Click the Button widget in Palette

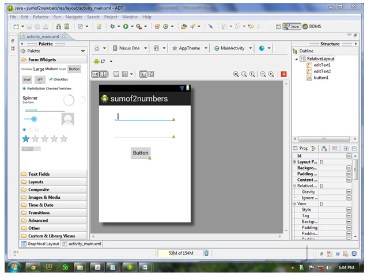coord(74,69)
